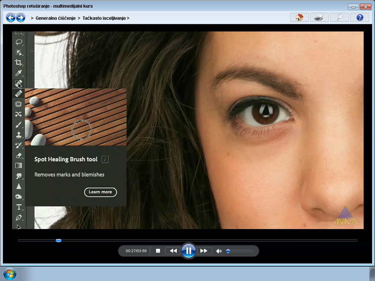This screenshot has height=281, width=375.
Task: Click the video timeline progress bar
Action: 187,240
